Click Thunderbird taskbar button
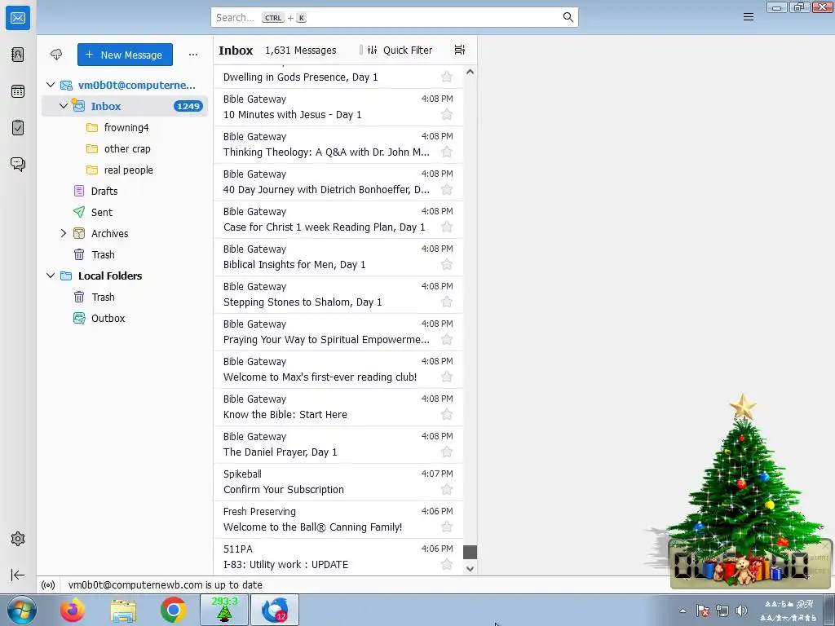 pyautogui.click(x=275, y=610)
